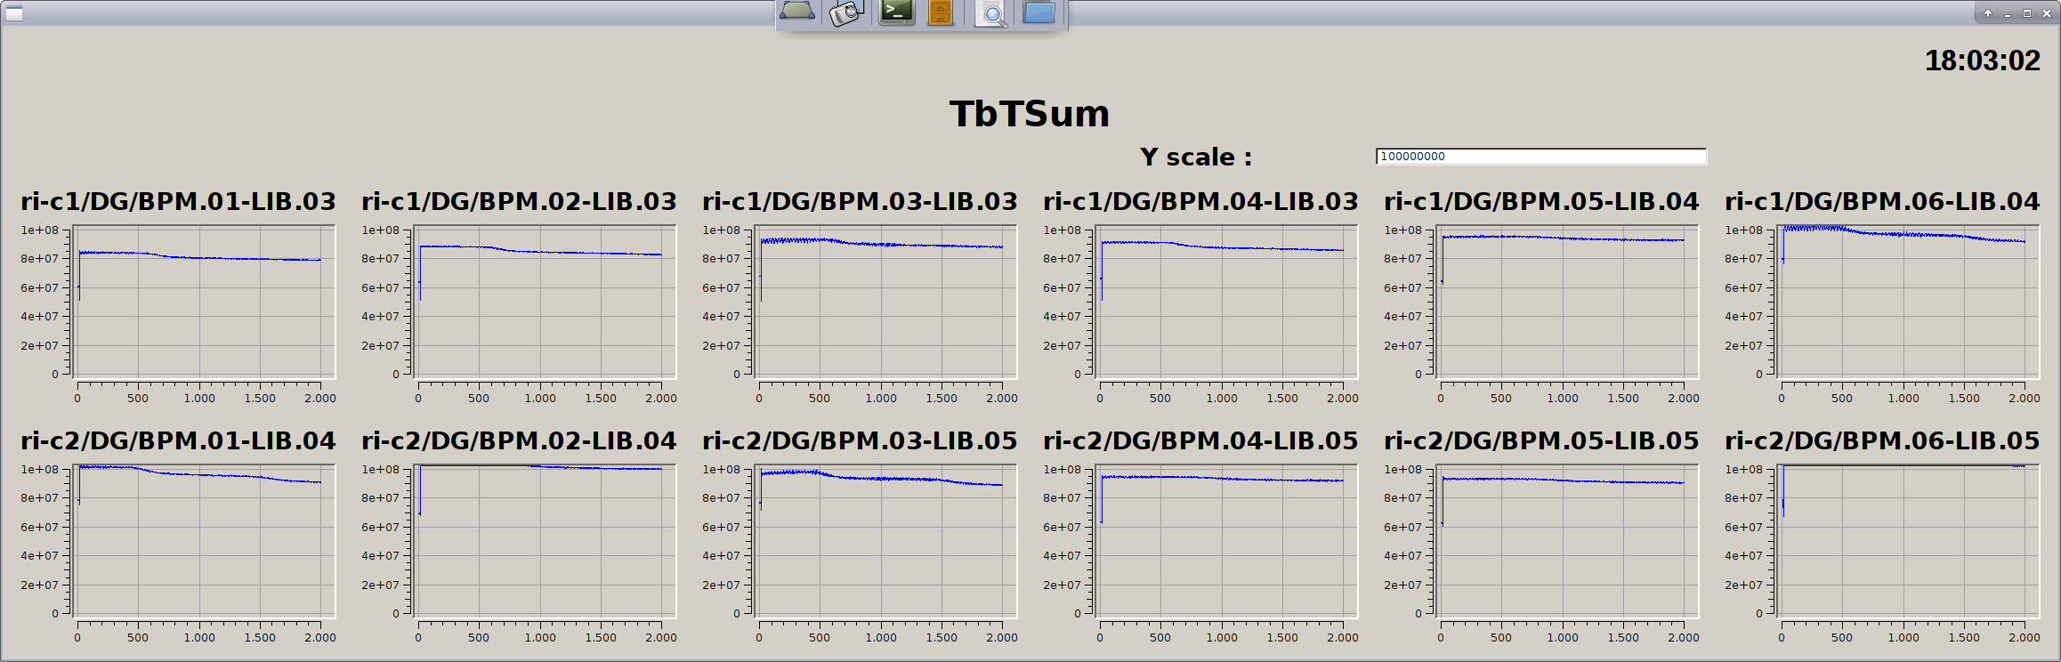Click the Y scale input field
This screenshot has height=662, width=2061.
tap(1540, 157)
